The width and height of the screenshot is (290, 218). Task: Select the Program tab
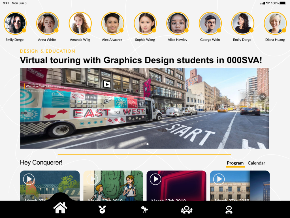(235, 163)
